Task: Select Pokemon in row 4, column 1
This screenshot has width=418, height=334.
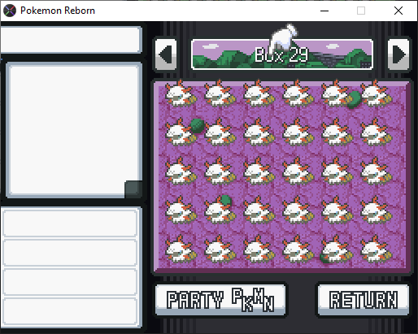Action: 181,210
